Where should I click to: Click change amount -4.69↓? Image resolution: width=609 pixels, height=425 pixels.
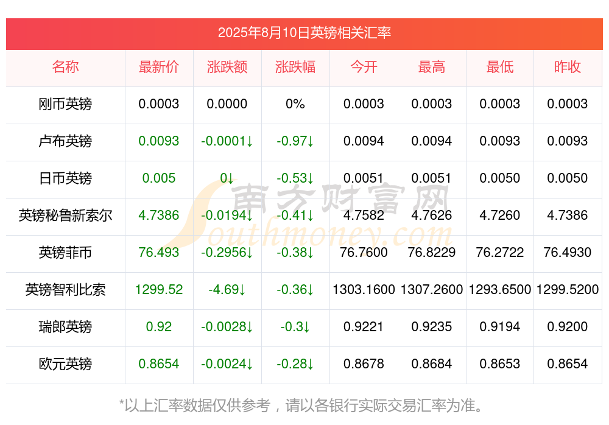pos(227,290)
